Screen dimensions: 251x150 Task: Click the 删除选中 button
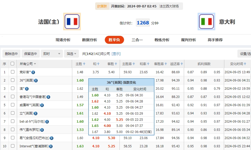tap(11, 54)
